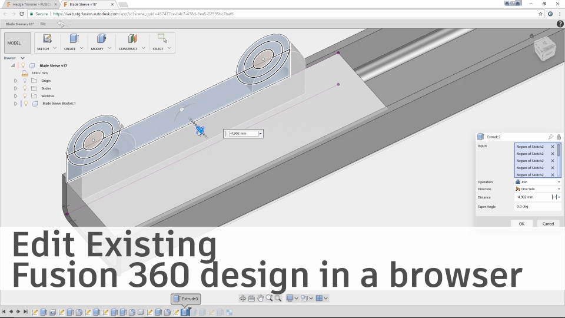Click the Undo arrow icon

(61, 24)
